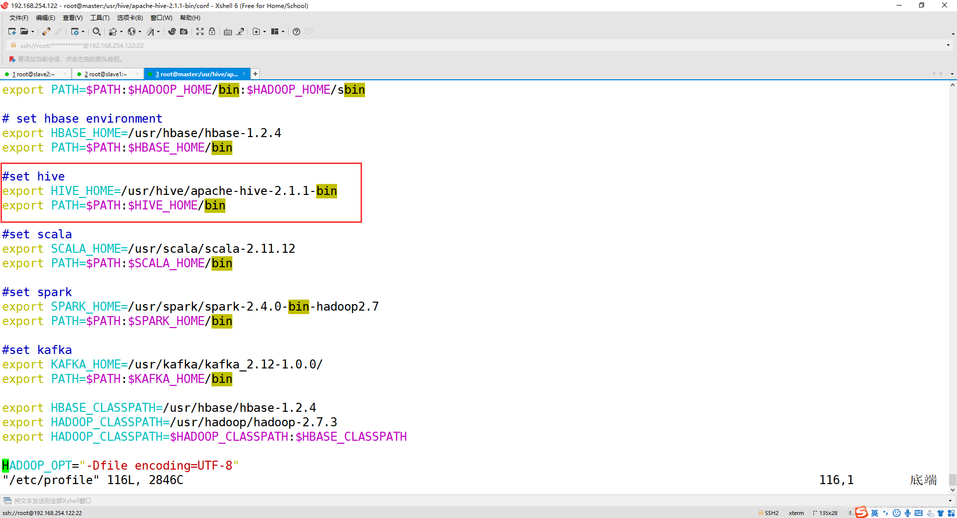Open the 窗口(W) menu
957x518 pixels.
point(162,18)
